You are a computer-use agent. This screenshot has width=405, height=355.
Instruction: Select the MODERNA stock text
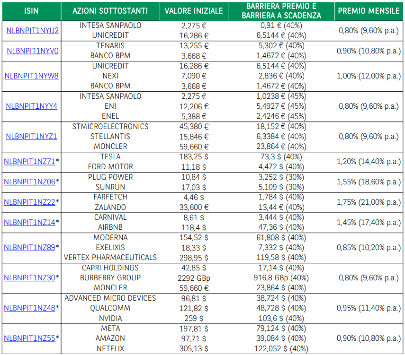(x=110, y=237)
